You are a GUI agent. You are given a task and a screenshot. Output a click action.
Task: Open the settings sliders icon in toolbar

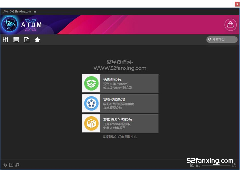click(x=6, y=40)
